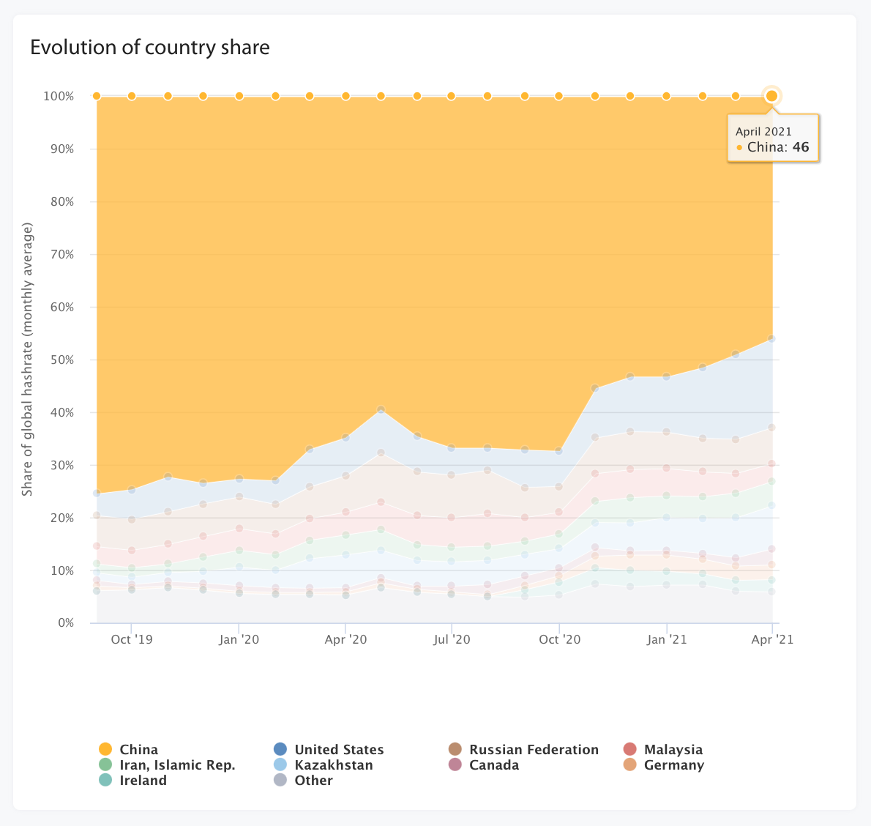The image size is (871, 826).
Task: Click the Other legend color dot
Action: (280, 781)
